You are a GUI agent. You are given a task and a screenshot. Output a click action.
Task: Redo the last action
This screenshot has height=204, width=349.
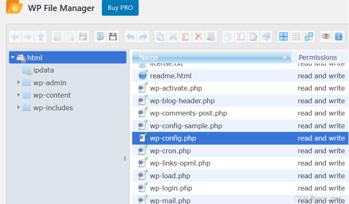pyautogui.click(x=143, y=37)
